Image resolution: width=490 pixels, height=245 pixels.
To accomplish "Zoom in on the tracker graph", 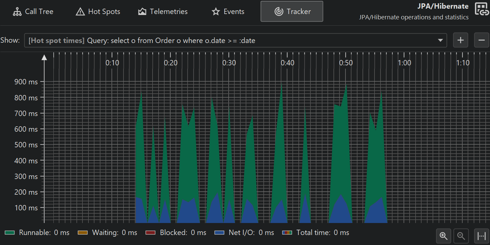I will [x=444, y=236].
